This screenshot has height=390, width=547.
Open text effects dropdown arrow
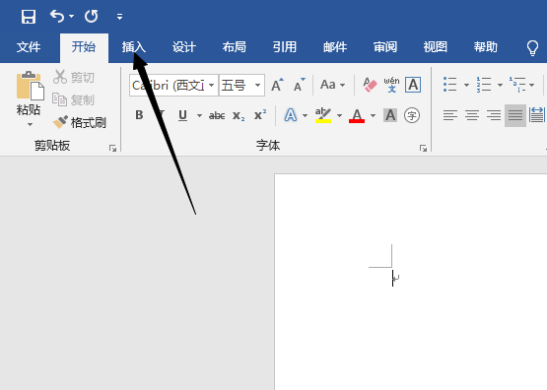(305, 115)
